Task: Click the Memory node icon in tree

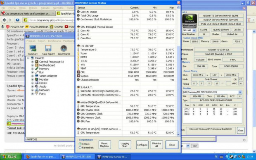Action: pyautogui.click(x=37, y=69)
